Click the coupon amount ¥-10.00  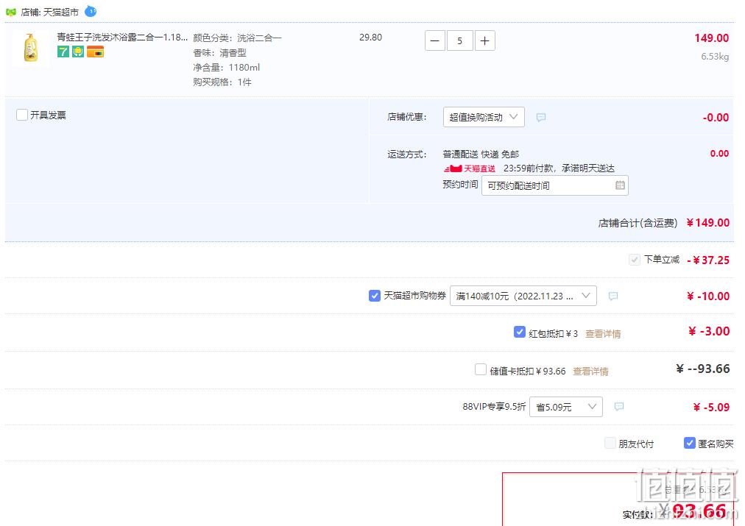[708, 296]
